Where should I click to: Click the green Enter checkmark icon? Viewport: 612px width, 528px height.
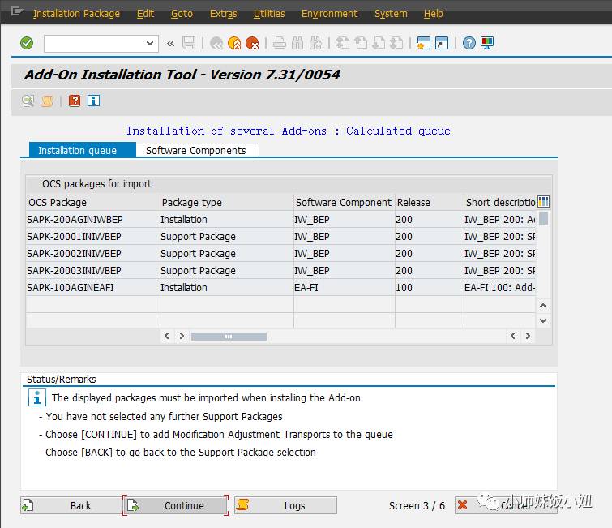coord(27,43)
